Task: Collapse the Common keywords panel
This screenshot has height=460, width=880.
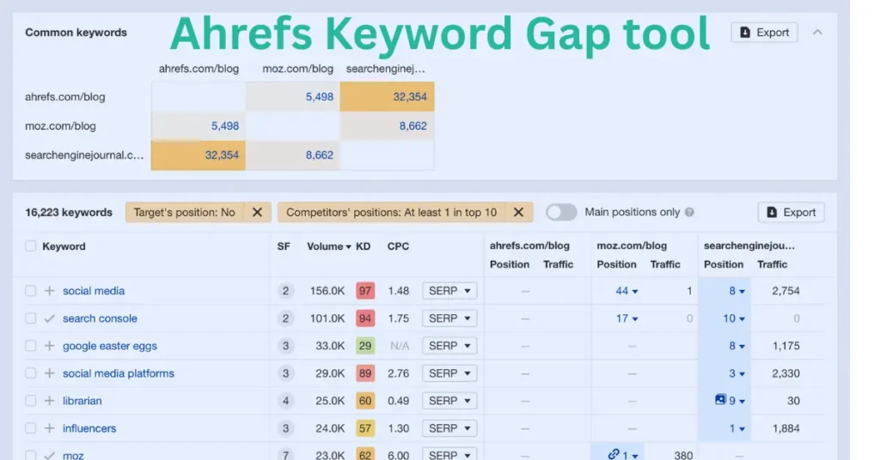Action: coord(818,33)
